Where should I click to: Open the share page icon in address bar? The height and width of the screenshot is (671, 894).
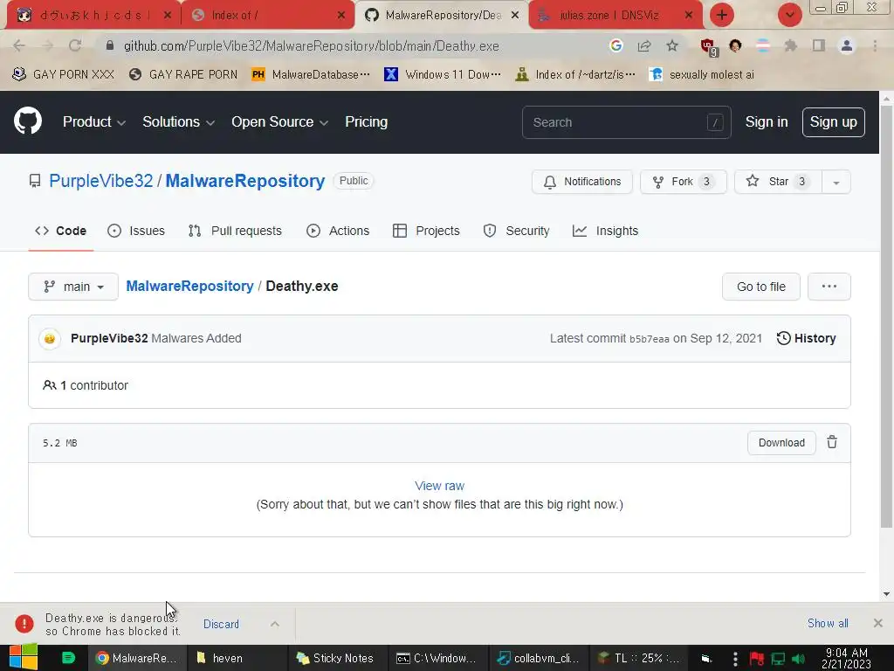tap(644, 45)
